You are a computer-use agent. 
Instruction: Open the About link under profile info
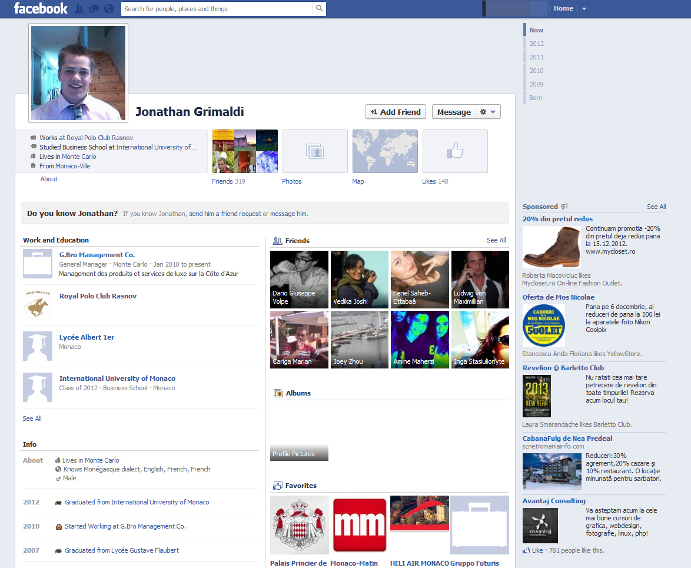(x=49, y=179)
